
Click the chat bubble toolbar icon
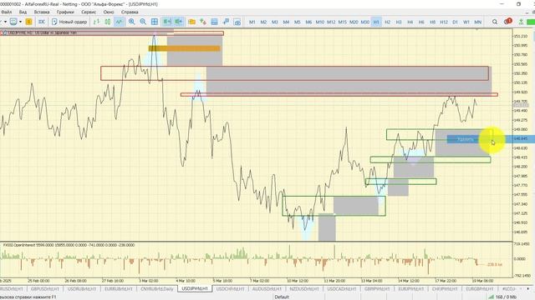coord(13,22)
